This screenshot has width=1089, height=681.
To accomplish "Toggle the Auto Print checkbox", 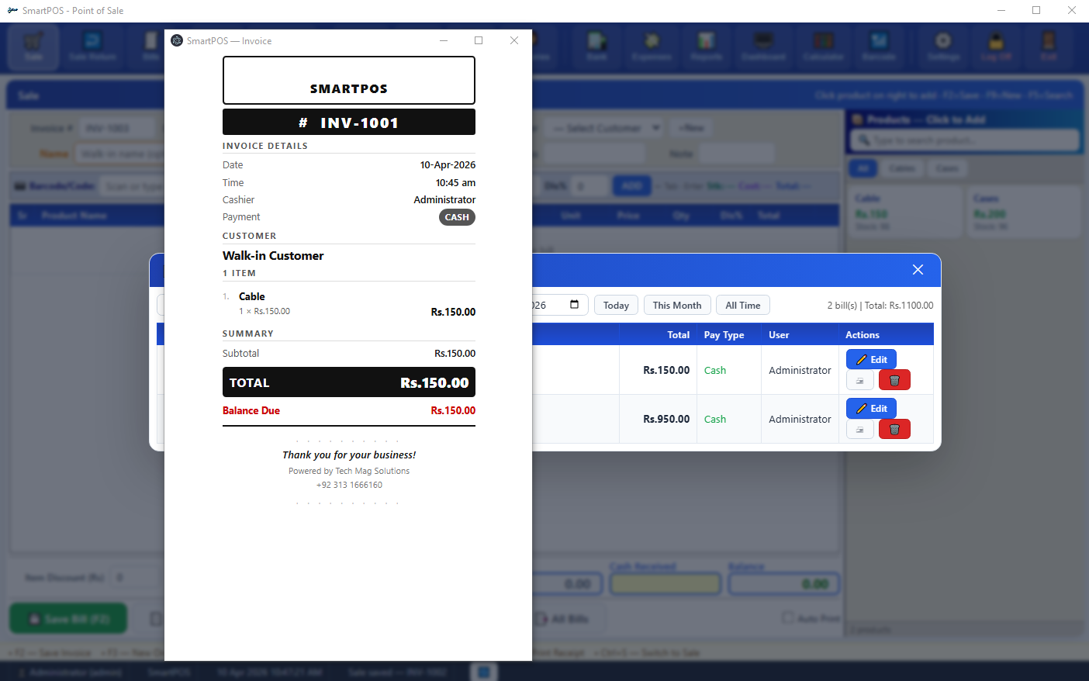I will coord(788,617).
